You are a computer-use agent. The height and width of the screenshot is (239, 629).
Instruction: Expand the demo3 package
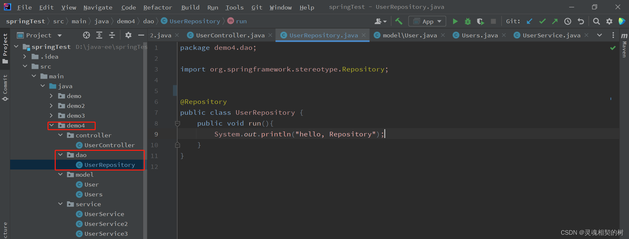point(51,116)
